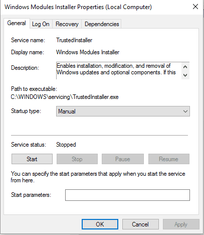Cancel the properties dialog

(140, 224)
